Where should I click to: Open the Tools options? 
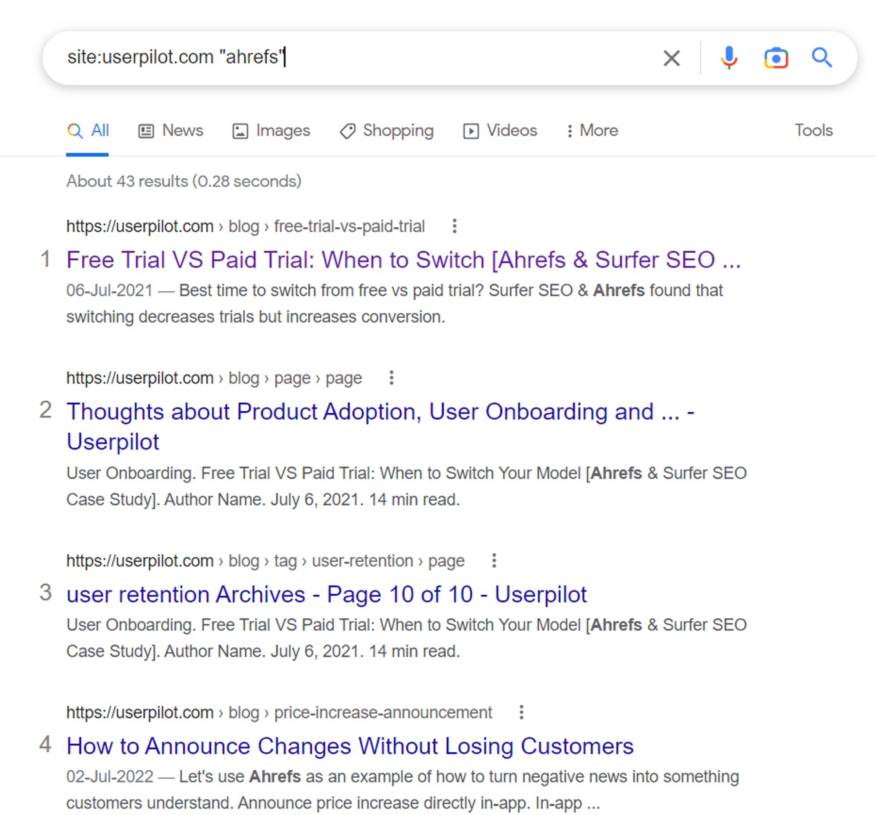click(813, 131)
